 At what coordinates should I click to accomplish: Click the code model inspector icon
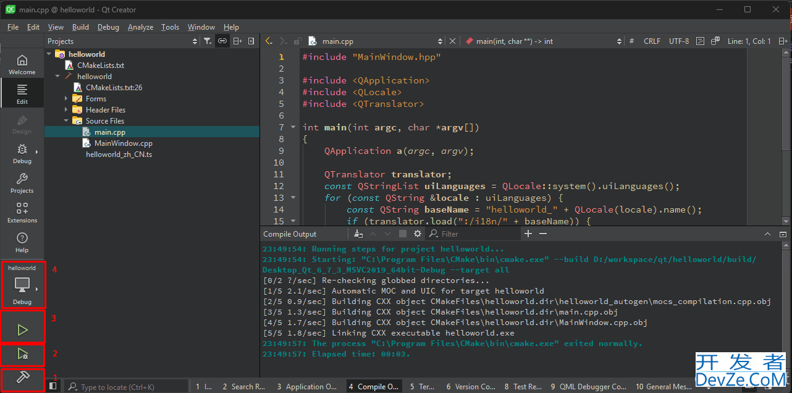(715, 41)
